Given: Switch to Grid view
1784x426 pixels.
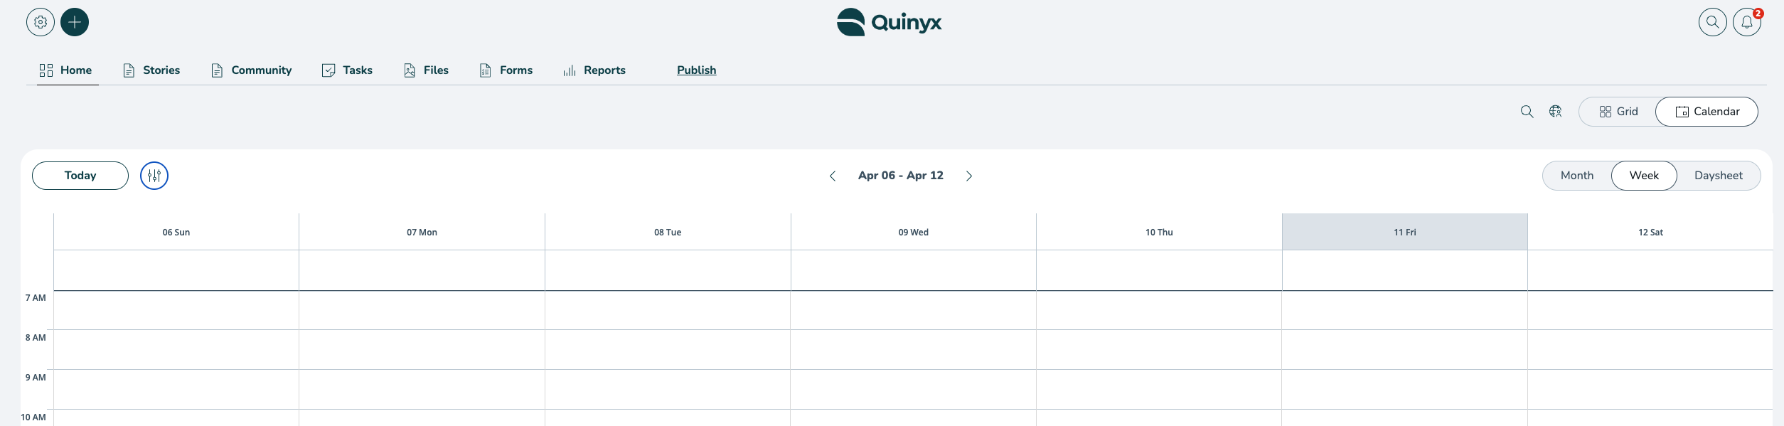Looking at the screenshot, I should 1619,112.
